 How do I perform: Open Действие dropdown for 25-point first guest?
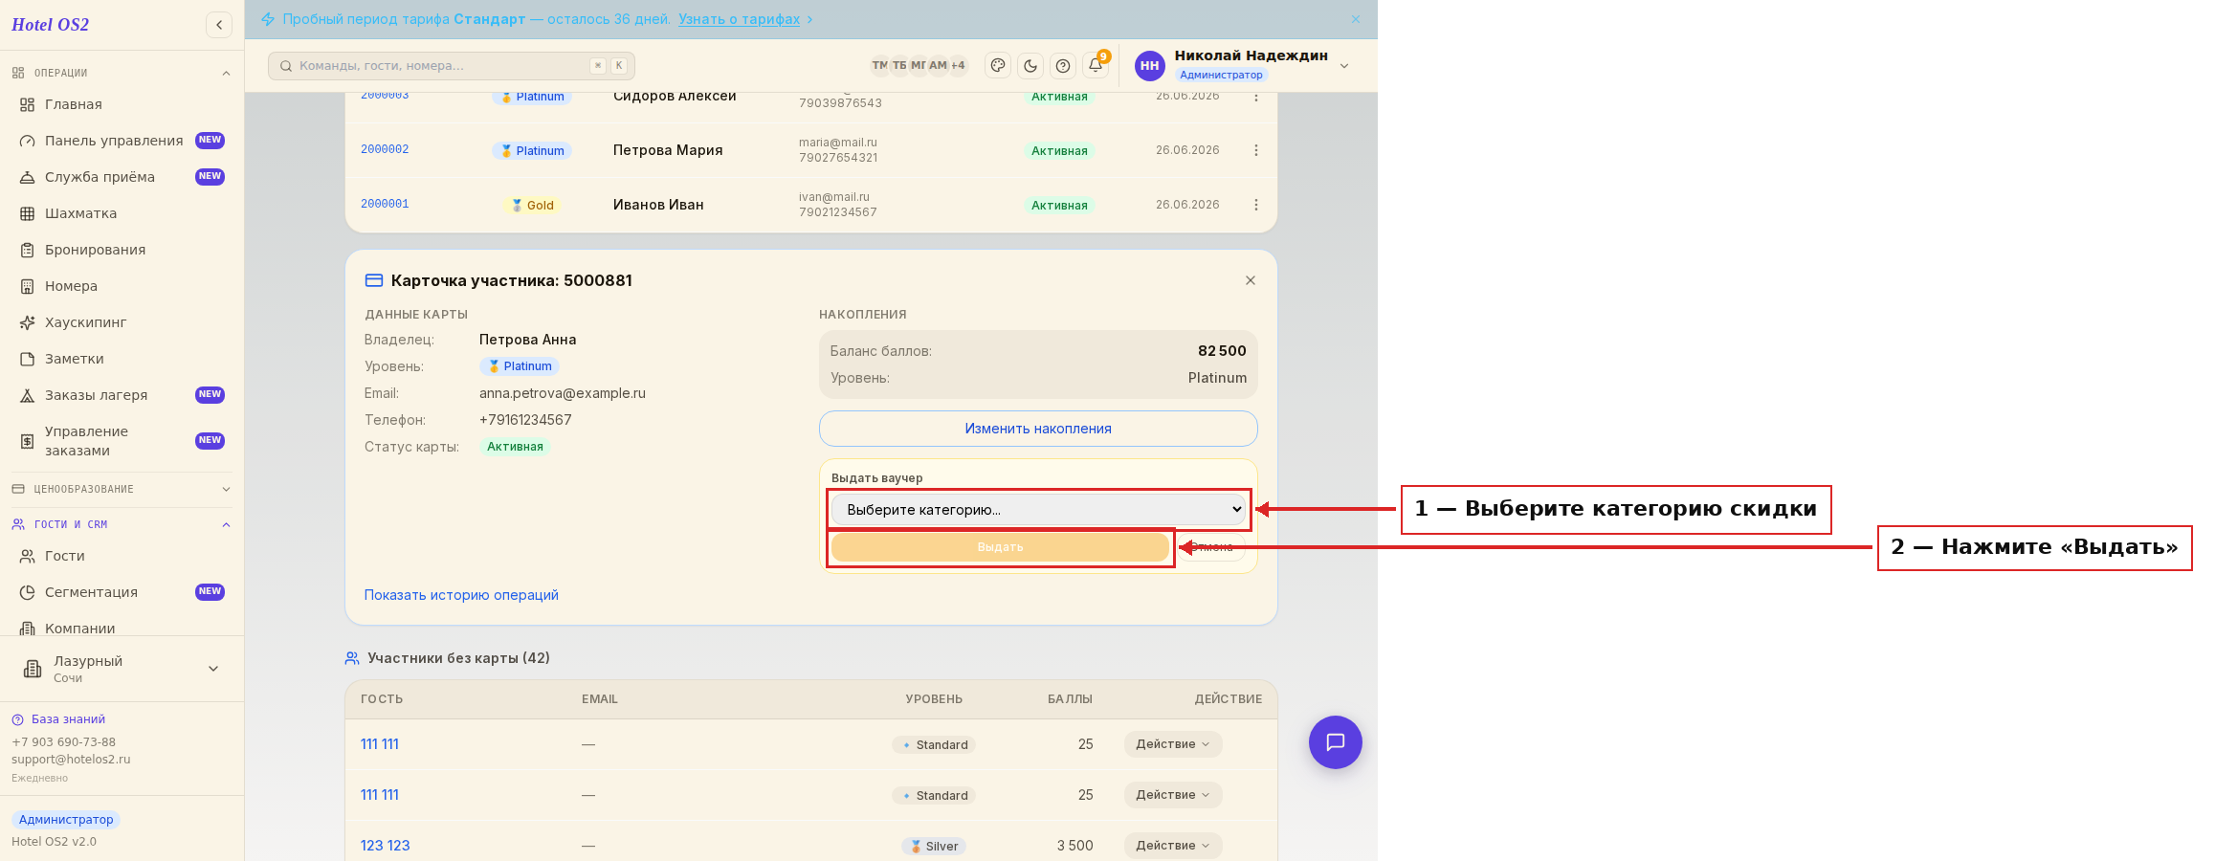coord(1173,744)
